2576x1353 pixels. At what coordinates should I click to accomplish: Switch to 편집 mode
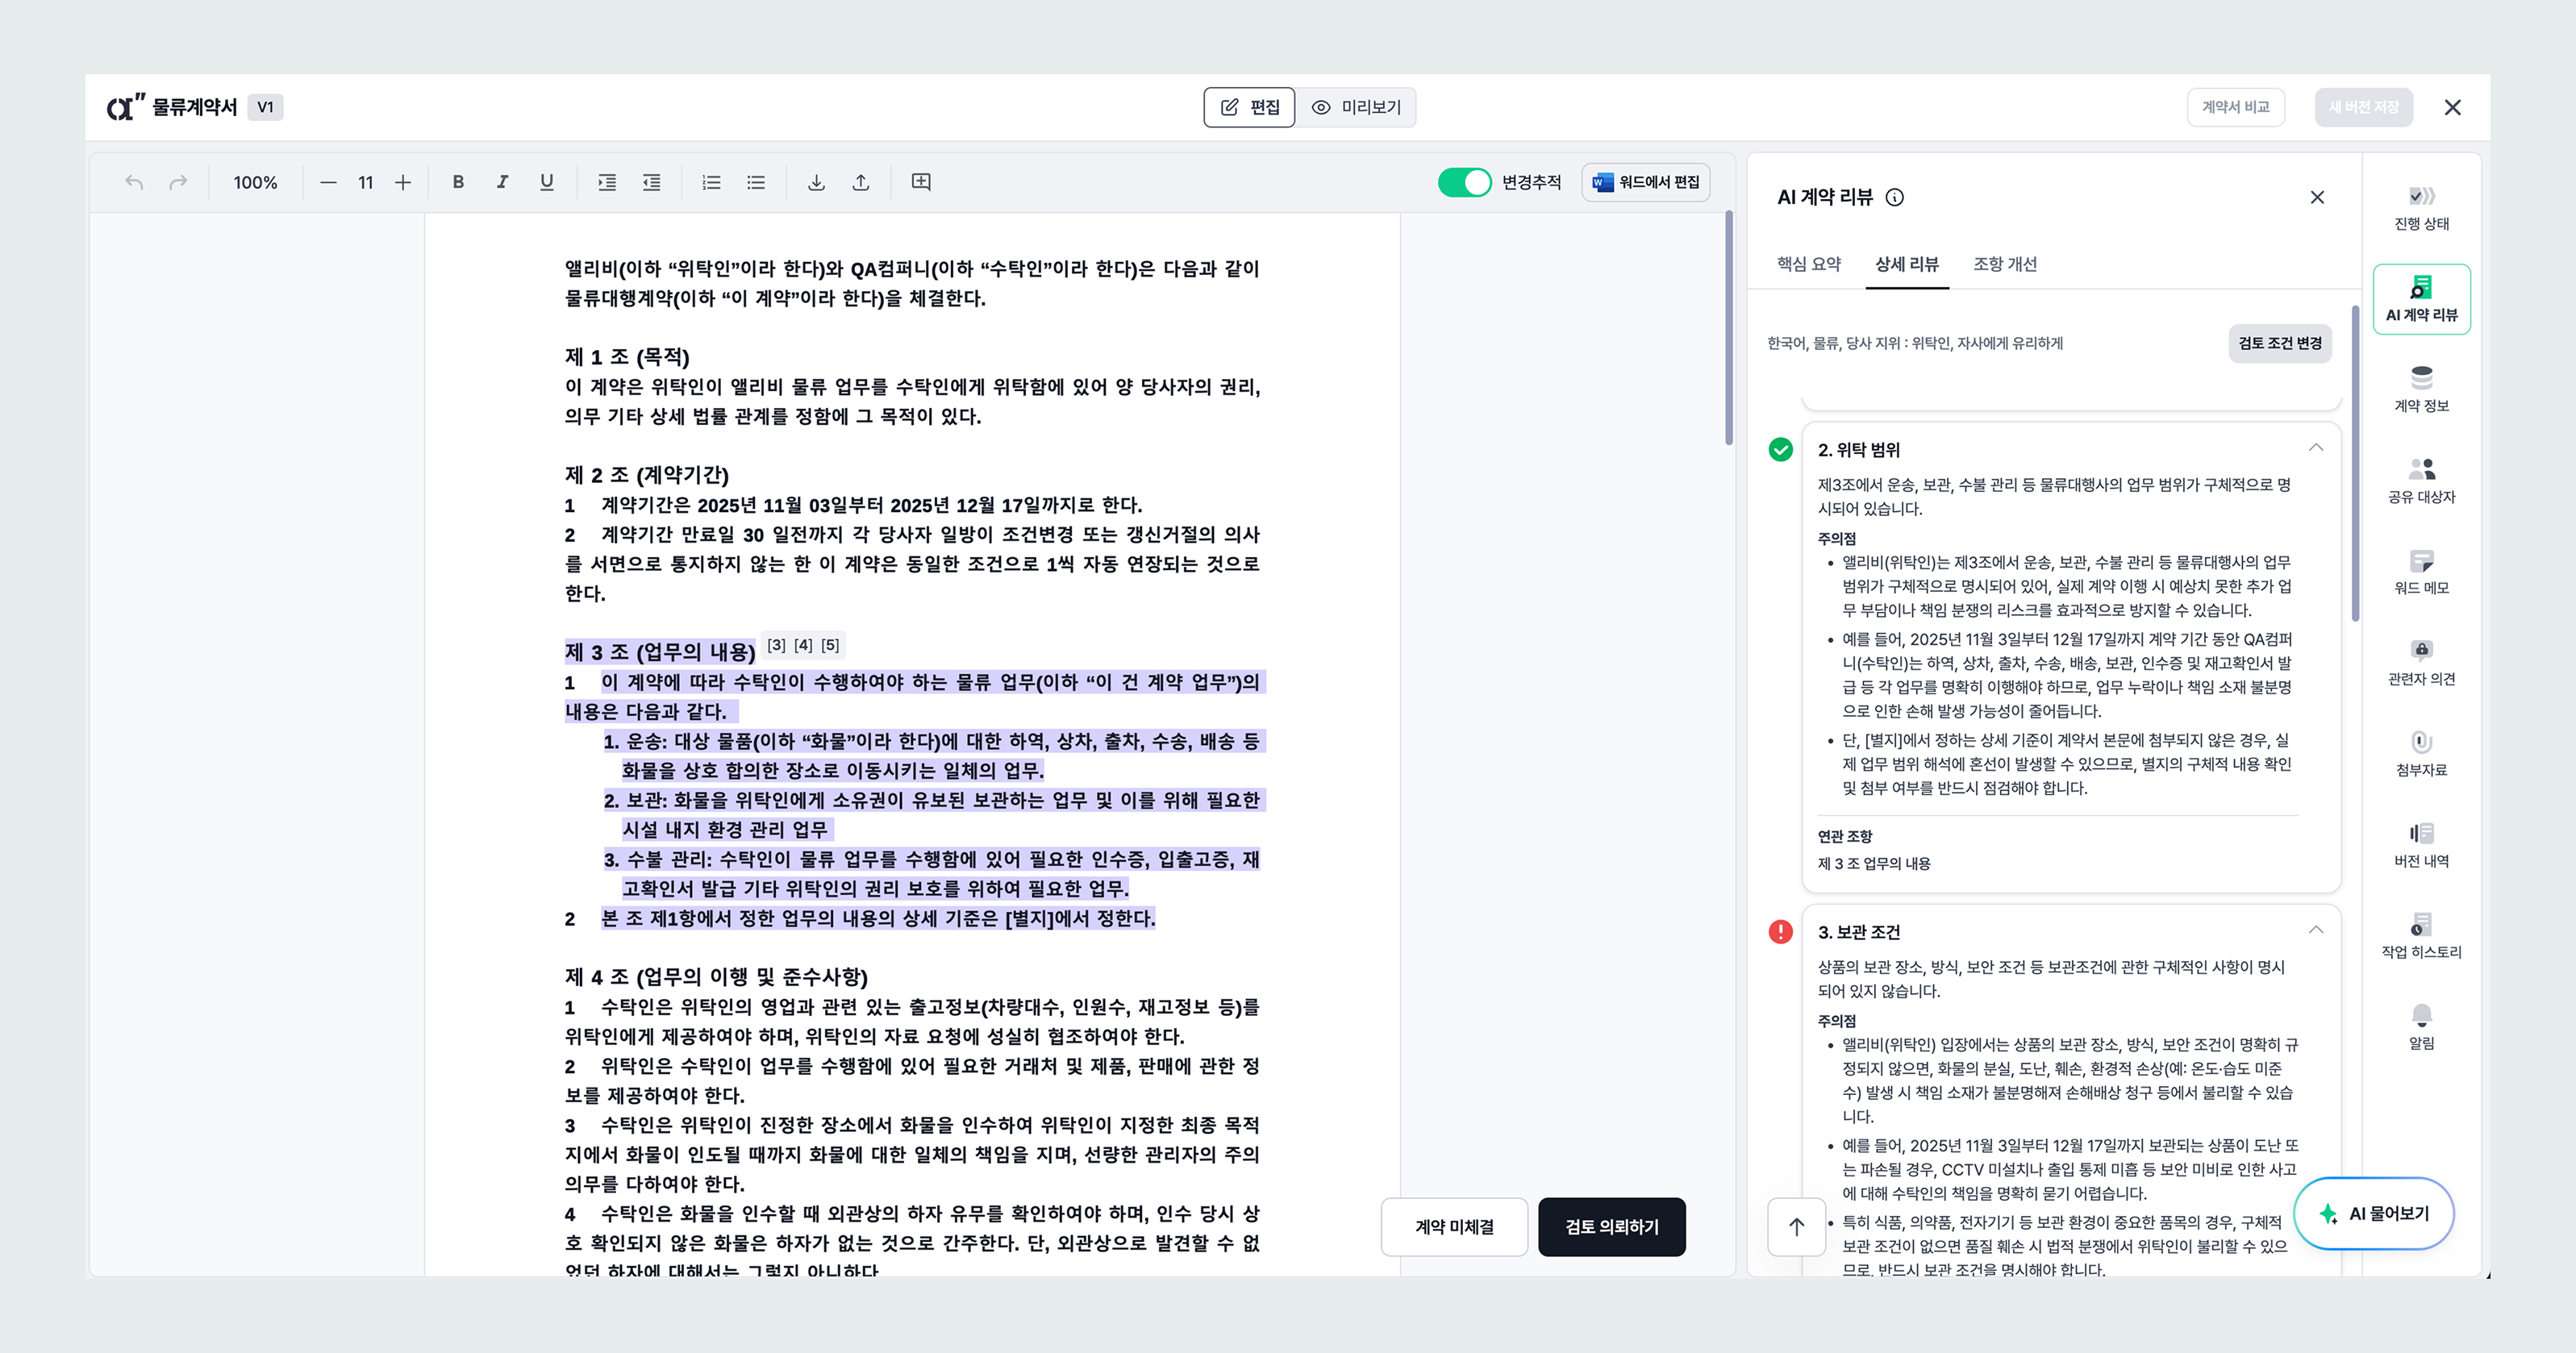click(1249, 107)
